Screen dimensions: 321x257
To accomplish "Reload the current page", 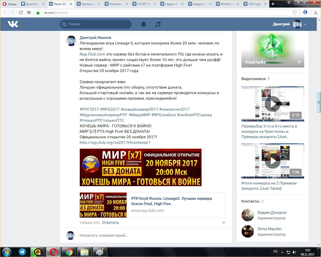I will click(x=21, y=13).
